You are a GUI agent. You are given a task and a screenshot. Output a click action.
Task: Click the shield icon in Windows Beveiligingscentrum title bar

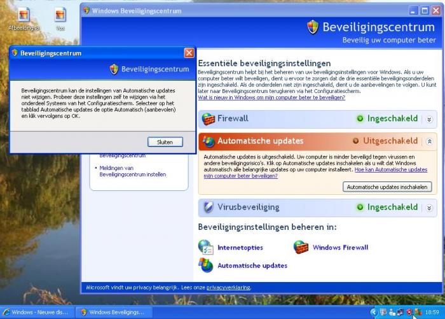pyautogui.click(x=86, y=11)
